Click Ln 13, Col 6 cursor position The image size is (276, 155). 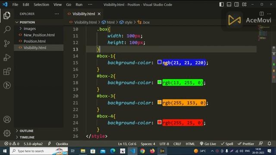pyautogui.click(x=127, y=144)
